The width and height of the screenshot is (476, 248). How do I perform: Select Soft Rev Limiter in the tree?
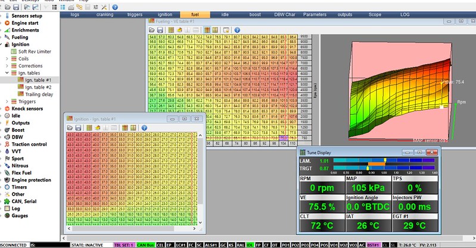(x=35, y=52)
